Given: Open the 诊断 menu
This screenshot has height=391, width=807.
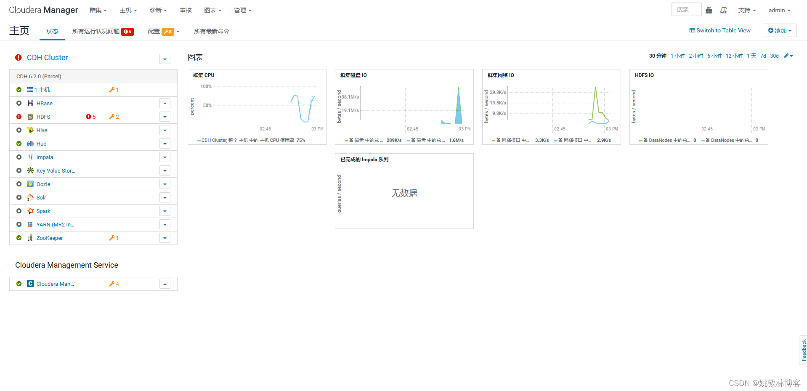Looking at the screenshot, I should (x=158, y=10).
